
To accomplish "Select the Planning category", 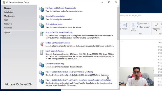I will (8, 8).
